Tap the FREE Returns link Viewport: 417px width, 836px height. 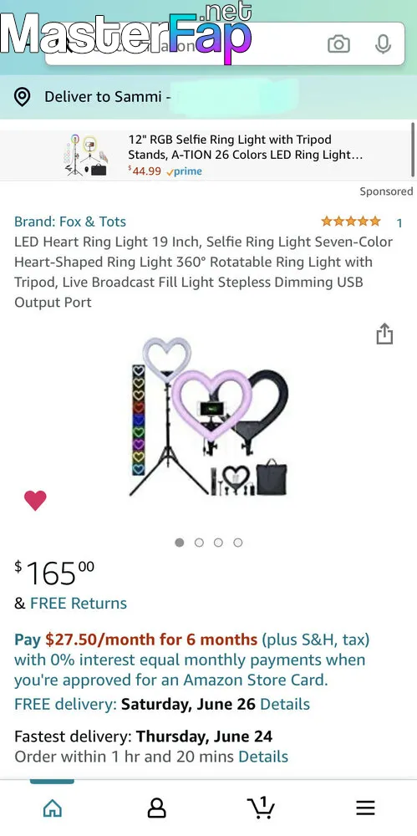79,603
